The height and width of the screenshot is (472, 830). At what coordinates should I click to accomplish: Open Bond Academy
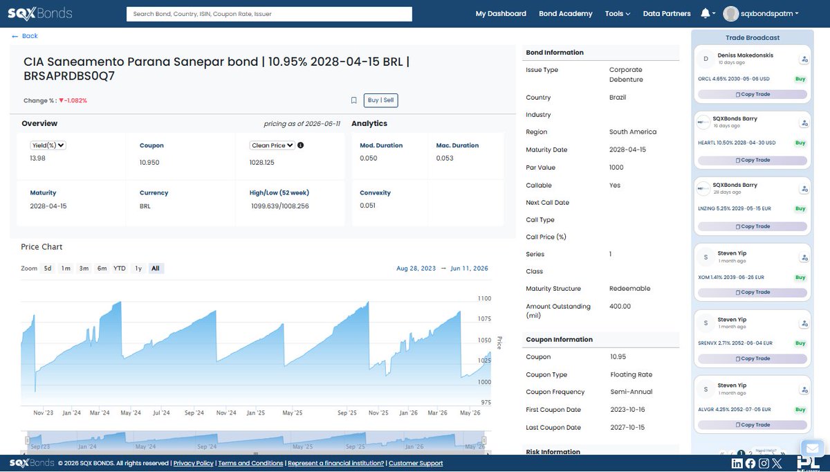pyautogui.click(x=566, y=13)
